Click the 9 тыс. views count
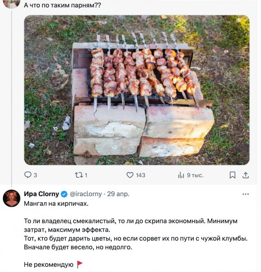This screenshot has width=261, height=272. tap(195, 175)
